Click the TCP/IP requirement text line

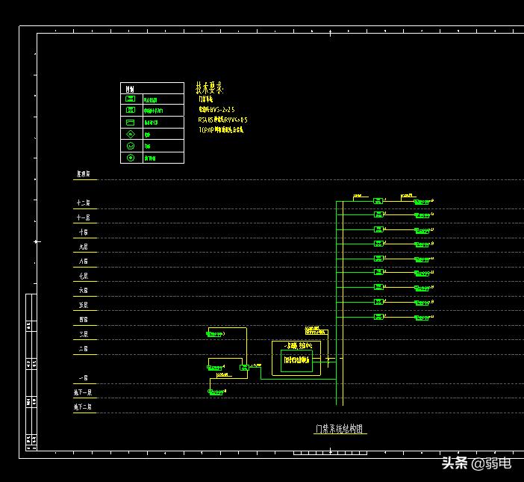221,130
